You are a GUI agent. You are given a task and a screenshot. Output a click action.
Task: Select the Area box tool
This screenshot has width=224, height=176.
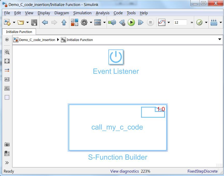(x=7, y=97)
